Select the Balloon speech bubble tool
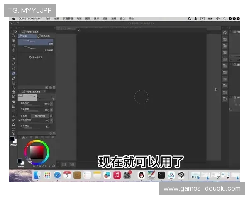Image resolution: width=249 pixels, height=199 pixels. click(x=14, y=129)
